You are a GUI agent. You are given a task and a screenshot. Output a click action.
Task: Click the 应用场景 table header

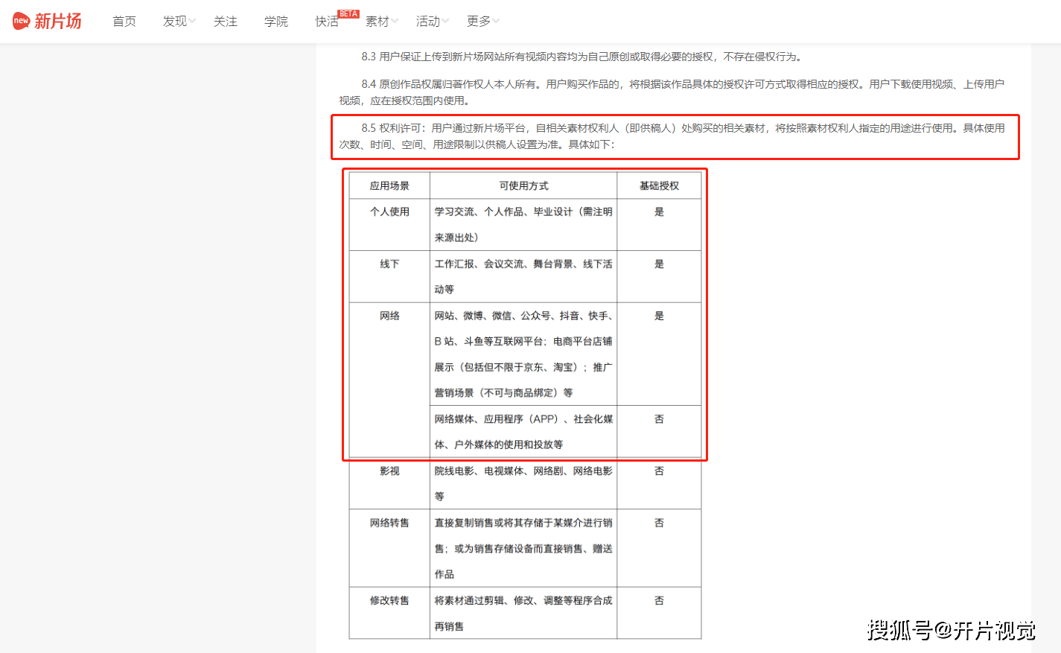[x=389, y=185]
